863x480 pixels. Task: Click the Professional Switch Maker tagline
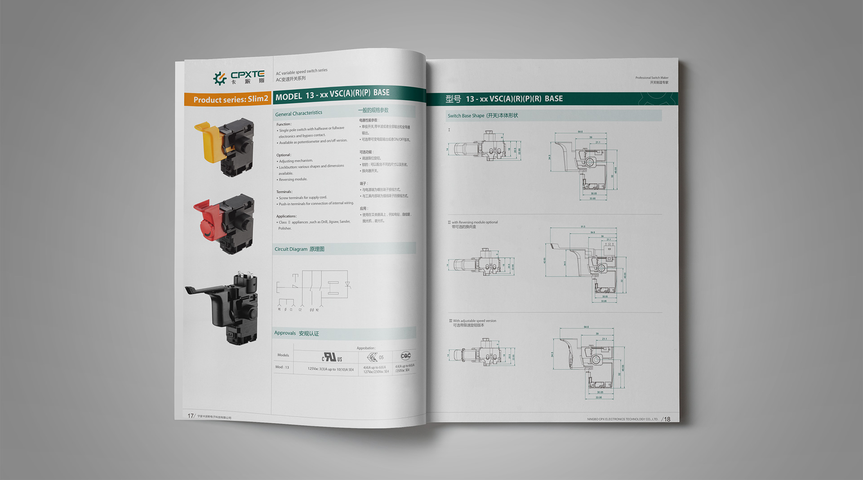point(651,78)
